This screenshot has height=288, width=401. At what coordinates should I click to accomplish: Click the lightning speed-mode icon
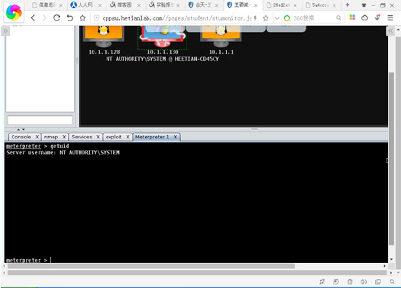(255, 18)
